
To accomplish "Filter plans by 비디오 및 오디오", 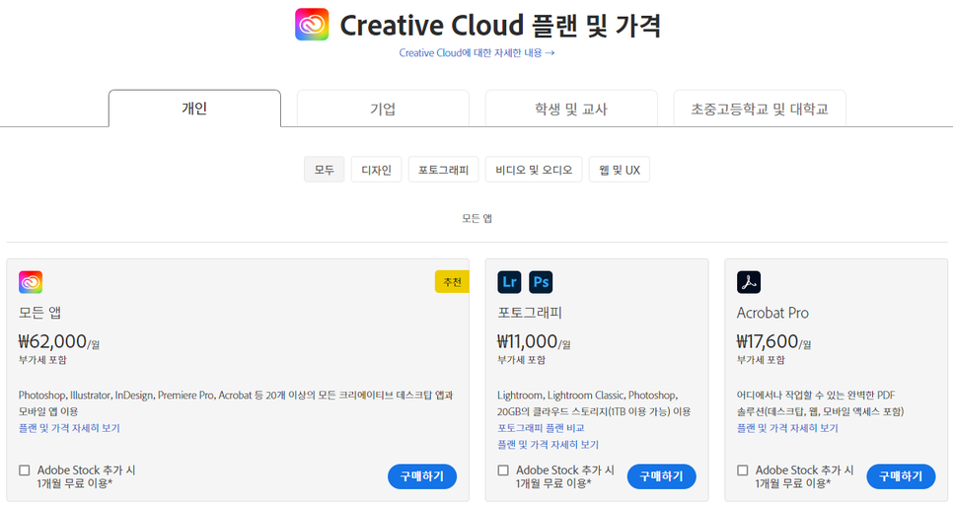I will 534,170.
